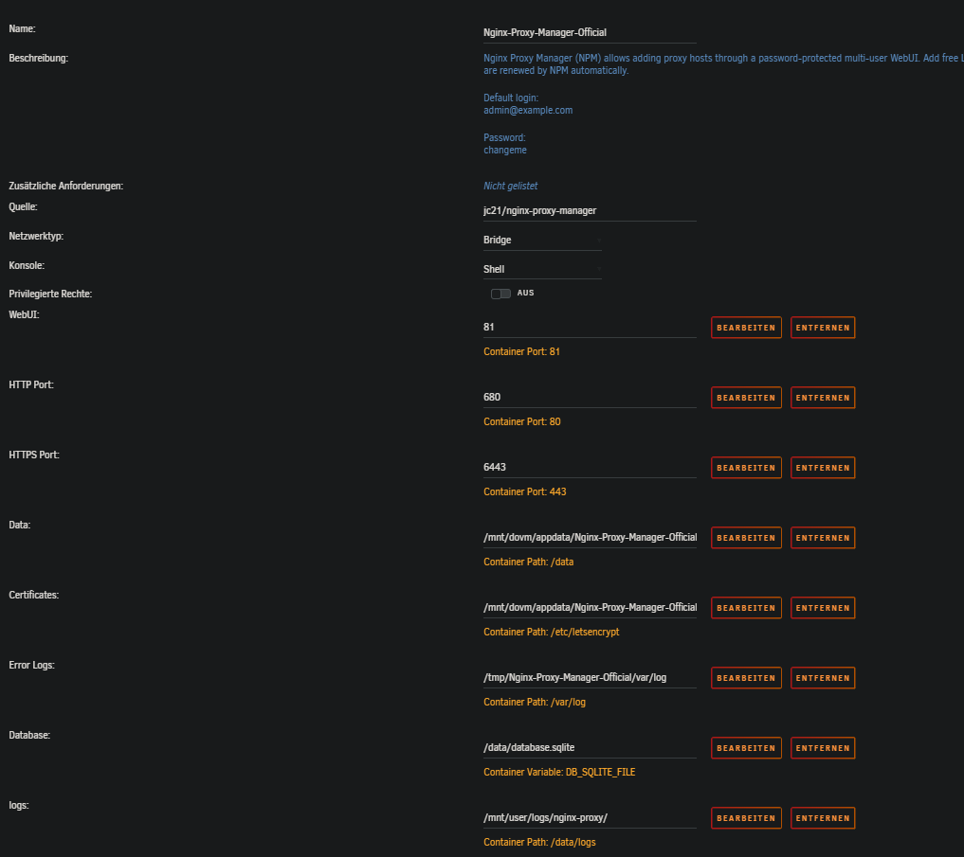Click the logs nginx-proxy path field

click(x=589, y=817)
